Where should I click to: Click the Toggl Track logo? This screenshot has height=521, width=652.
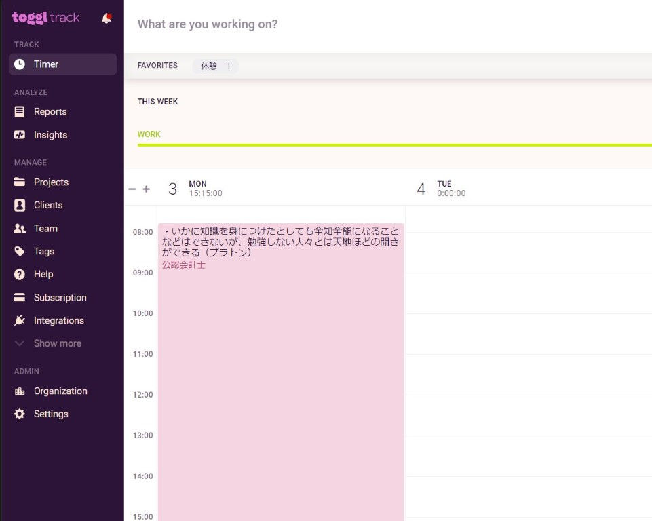click(45, 18)
